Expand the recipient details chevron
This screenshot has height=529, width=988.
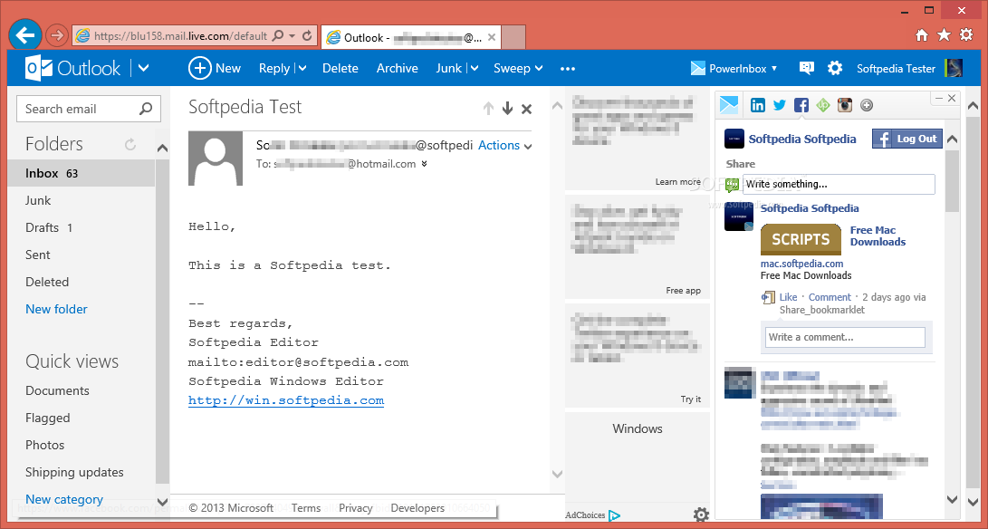coord(424,164)
